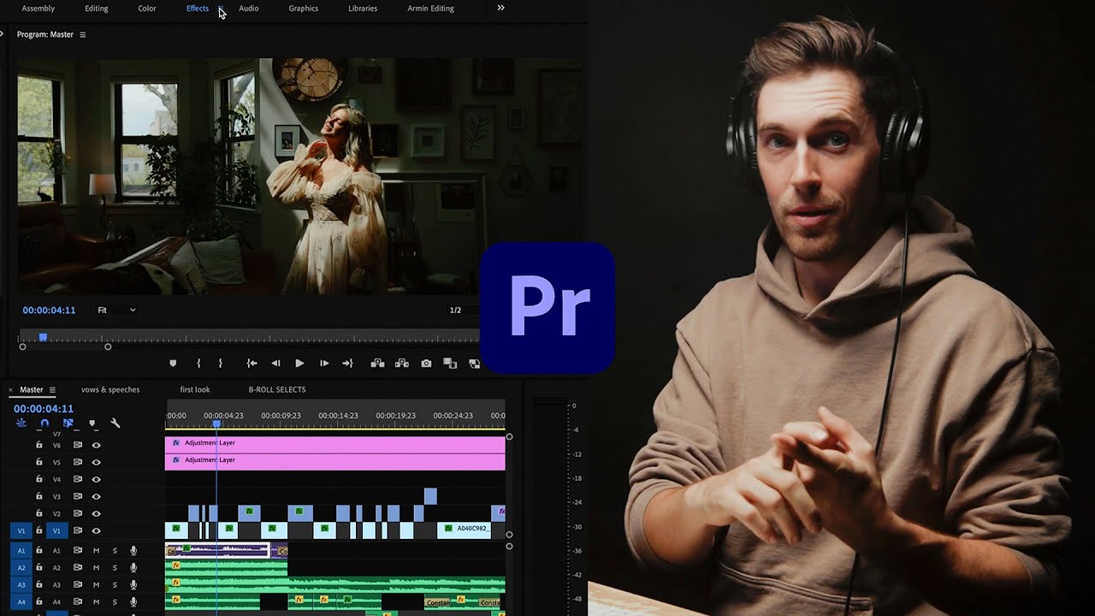Solo the A4 audio track
1095x616 pixels.
pyautogui.click(x=115, y=601)
